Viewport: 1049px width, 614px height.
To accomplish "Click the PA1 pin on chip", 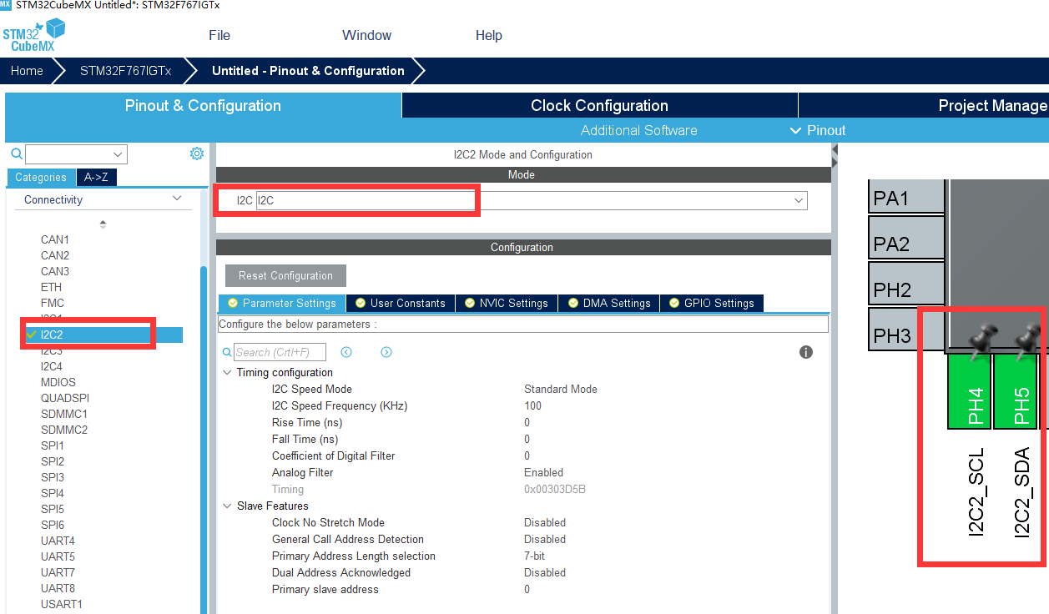I will (x=906, y=198).
